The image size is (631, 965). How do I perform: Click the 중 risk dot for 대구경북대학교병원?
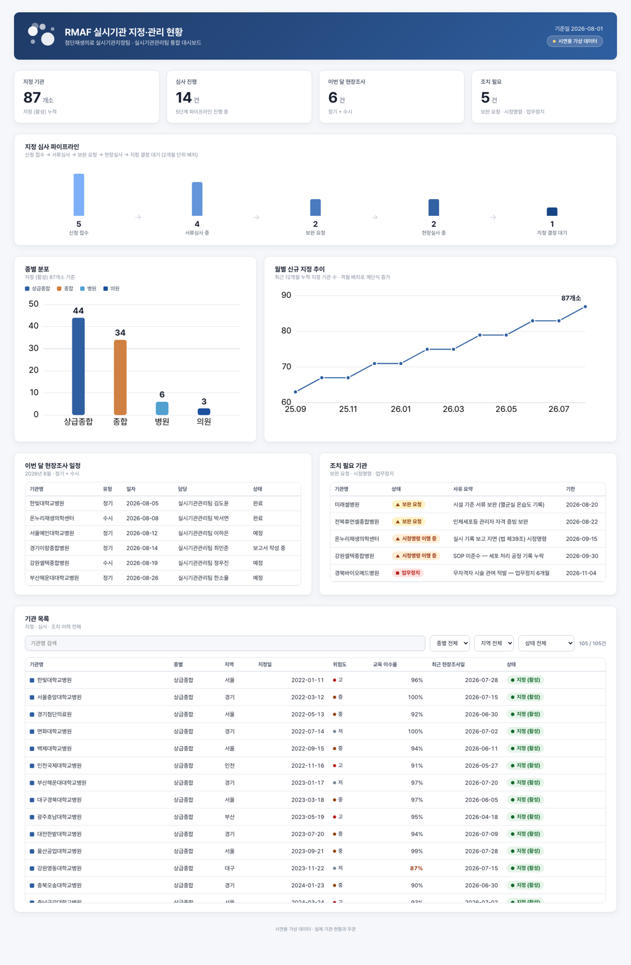click(334, 800)
